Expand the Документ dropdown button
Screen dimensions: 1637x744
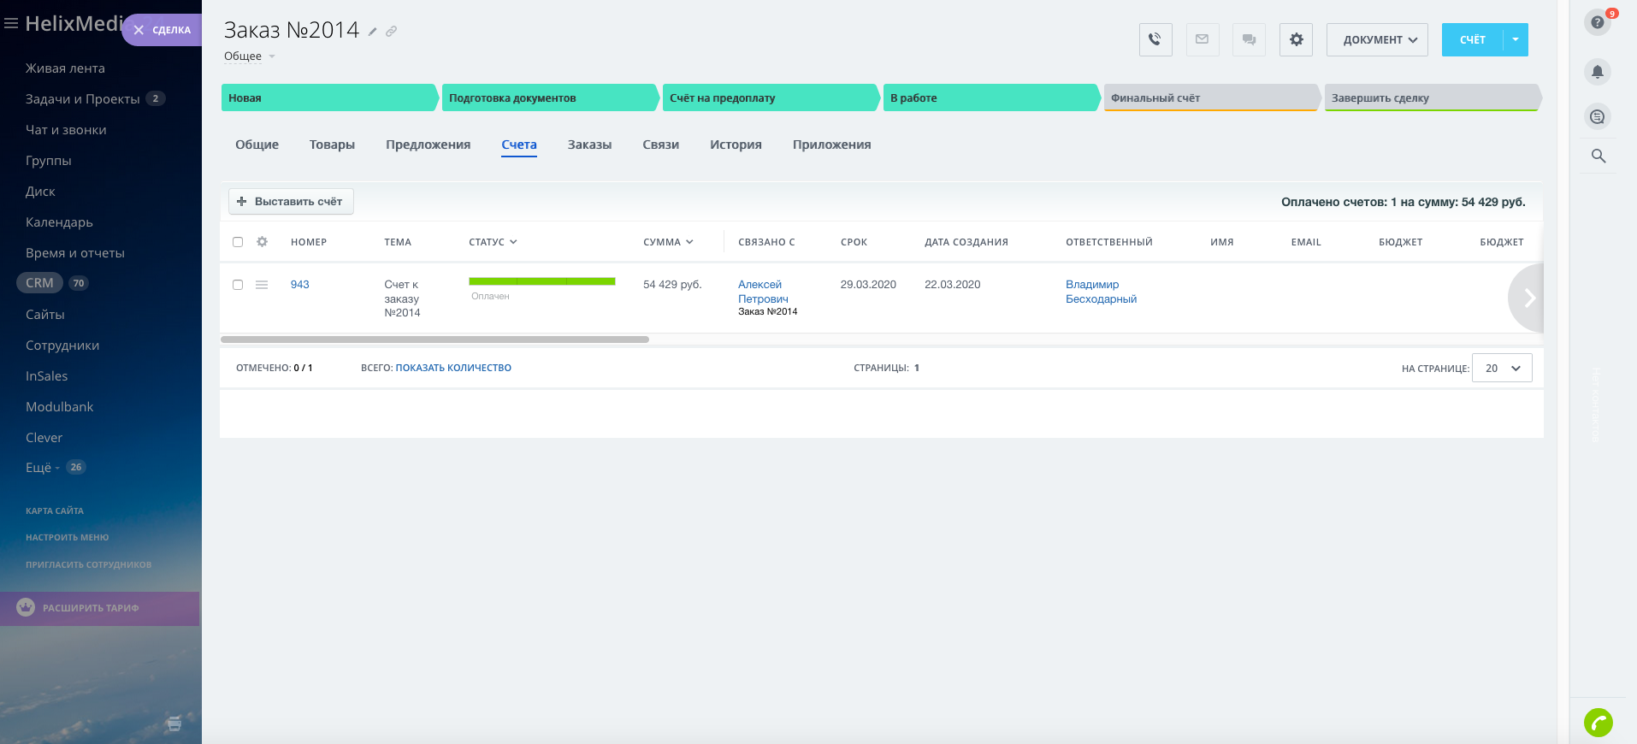(1376, 39)
